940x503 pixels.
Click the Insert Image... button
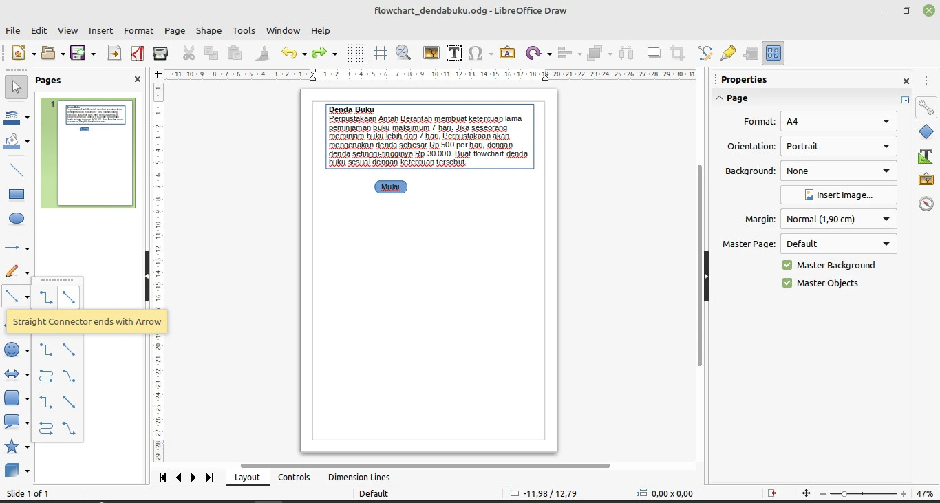pyautogui.click(x=838, y=195)
